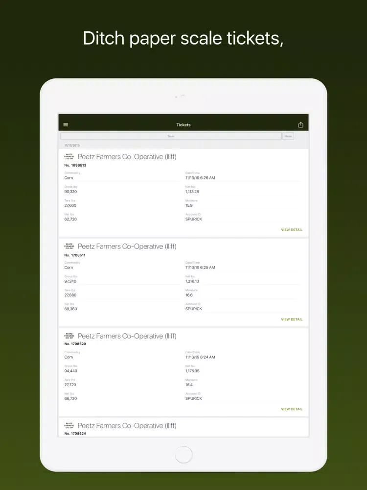Click moisture value 16.4

189,385
